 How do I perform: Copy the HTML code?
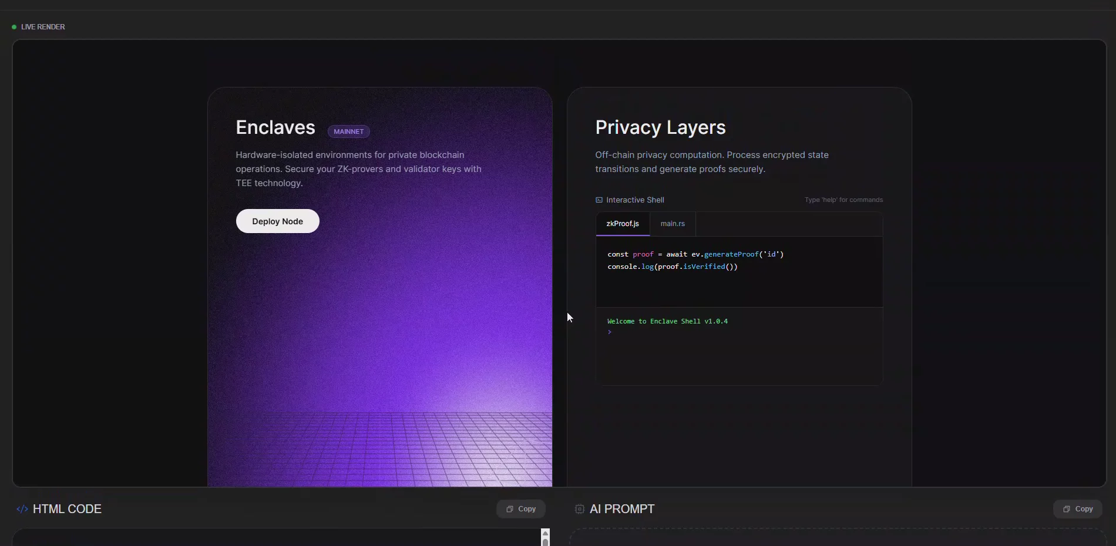pyautogui.click(x=521, y=509)
